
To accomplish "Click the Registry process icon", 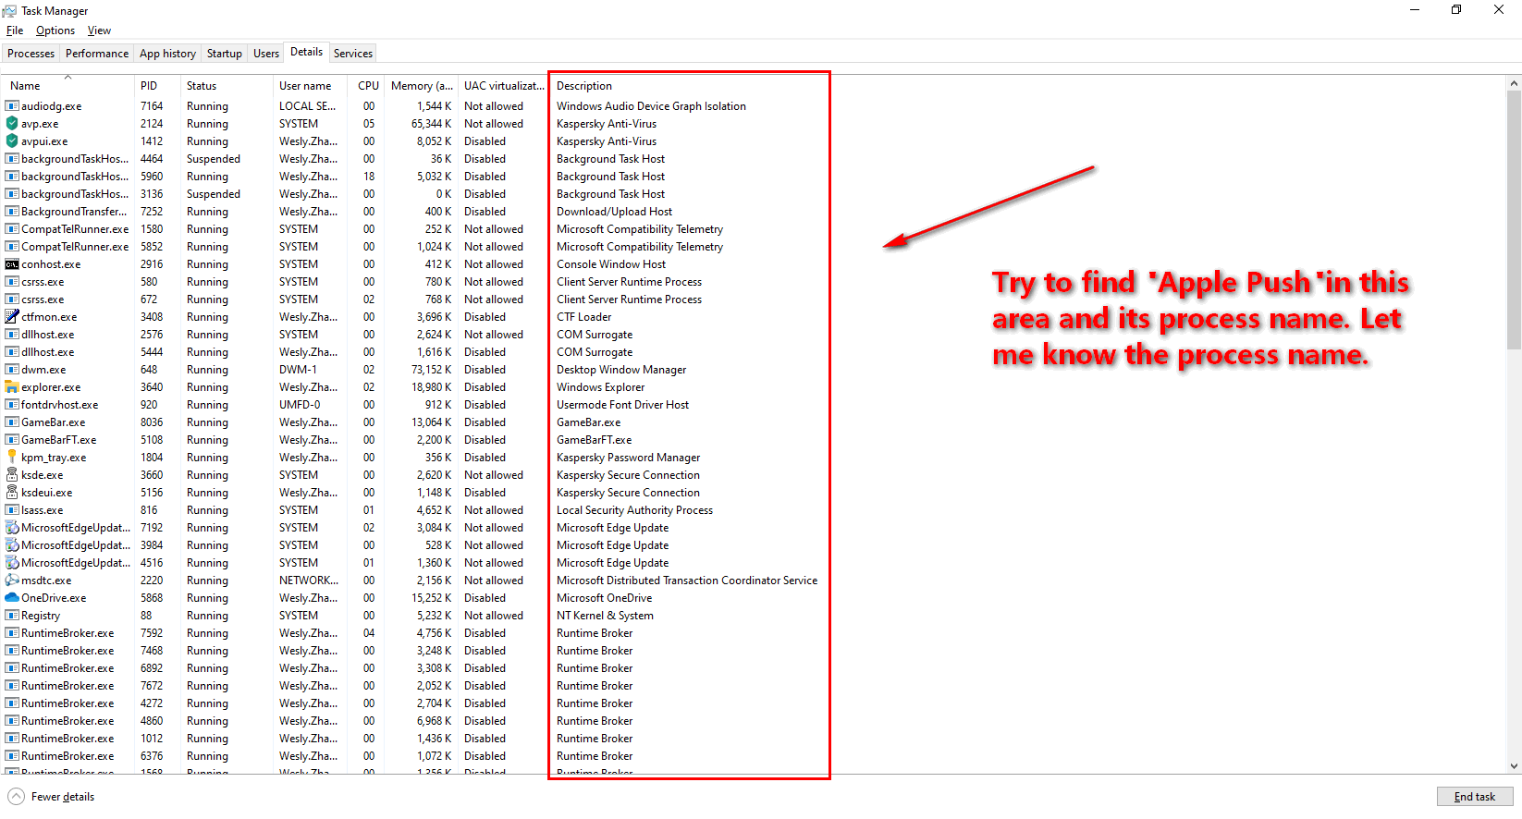I will coord(12,616).
